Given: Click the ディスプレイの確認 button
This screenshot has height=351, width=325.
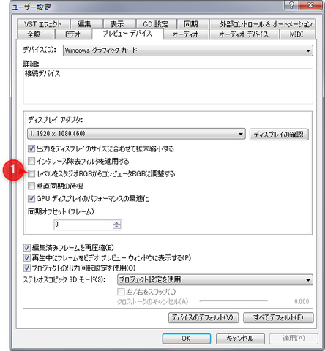Looking at the screenshot, I should point(279,135).
